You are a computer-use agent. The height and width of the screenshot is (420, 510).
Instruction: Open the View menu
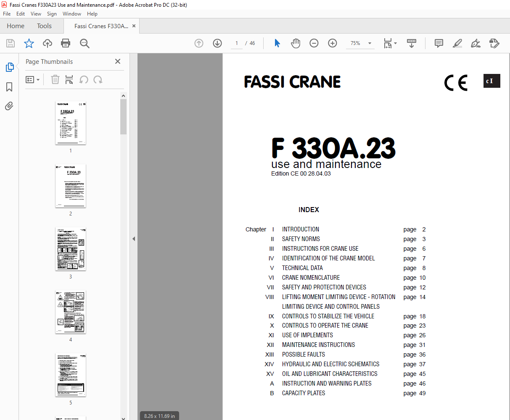point(36,13)
